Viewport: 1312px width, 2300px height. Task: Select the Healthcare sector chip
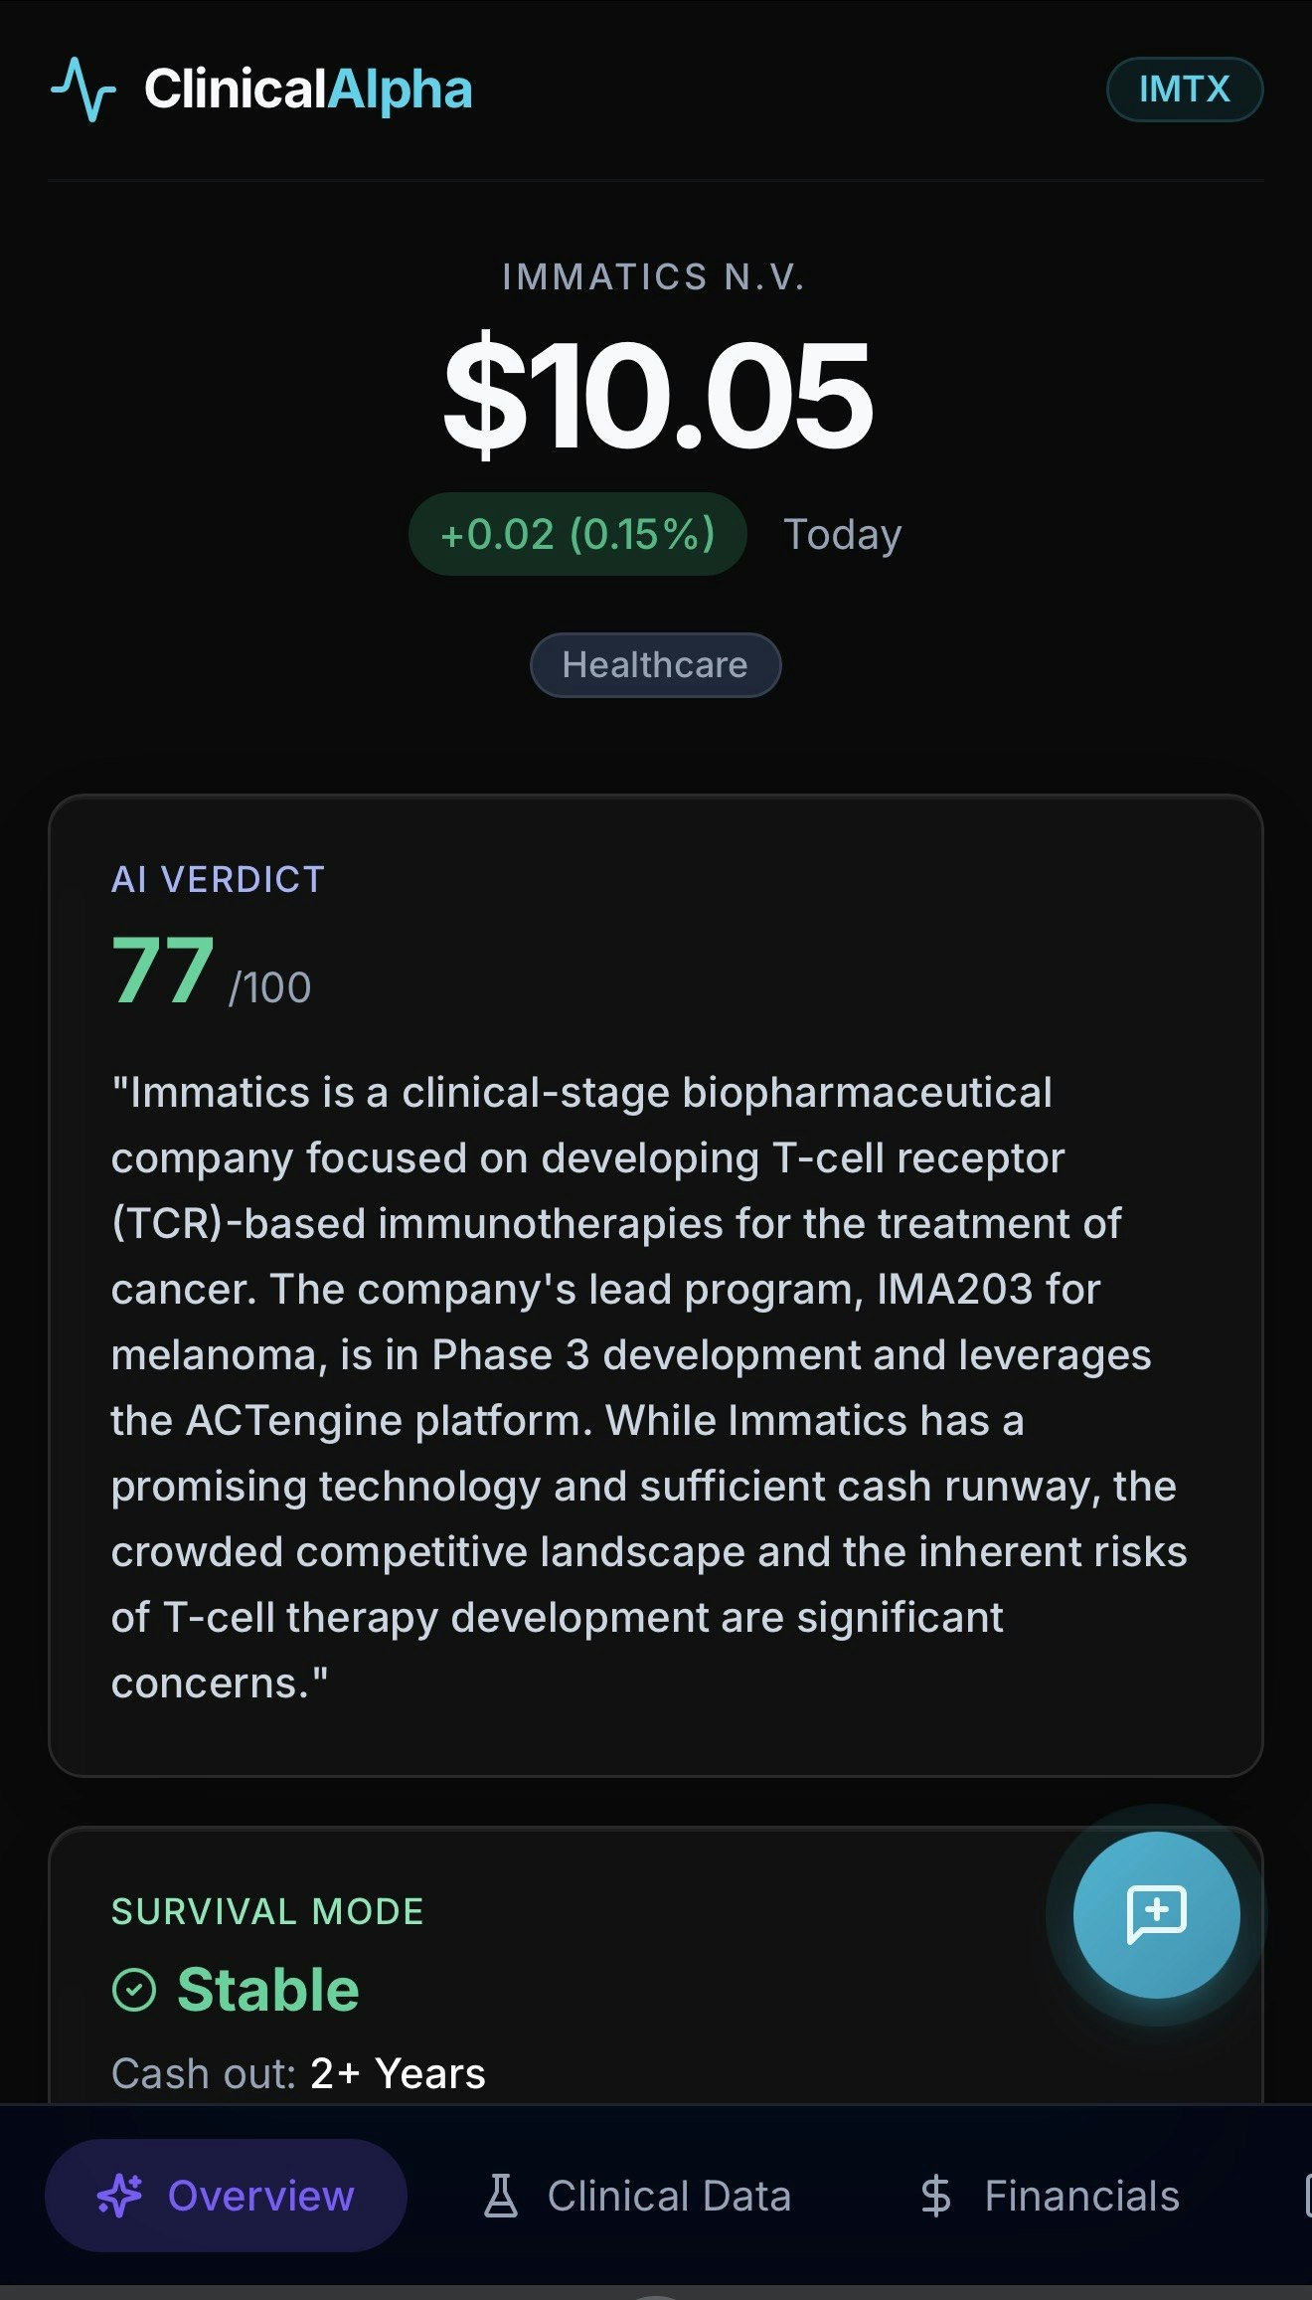tap(655, 664)
